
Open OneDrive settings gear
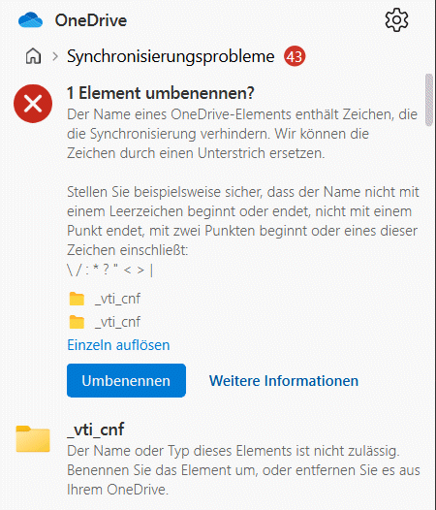(x=396, y=20)
